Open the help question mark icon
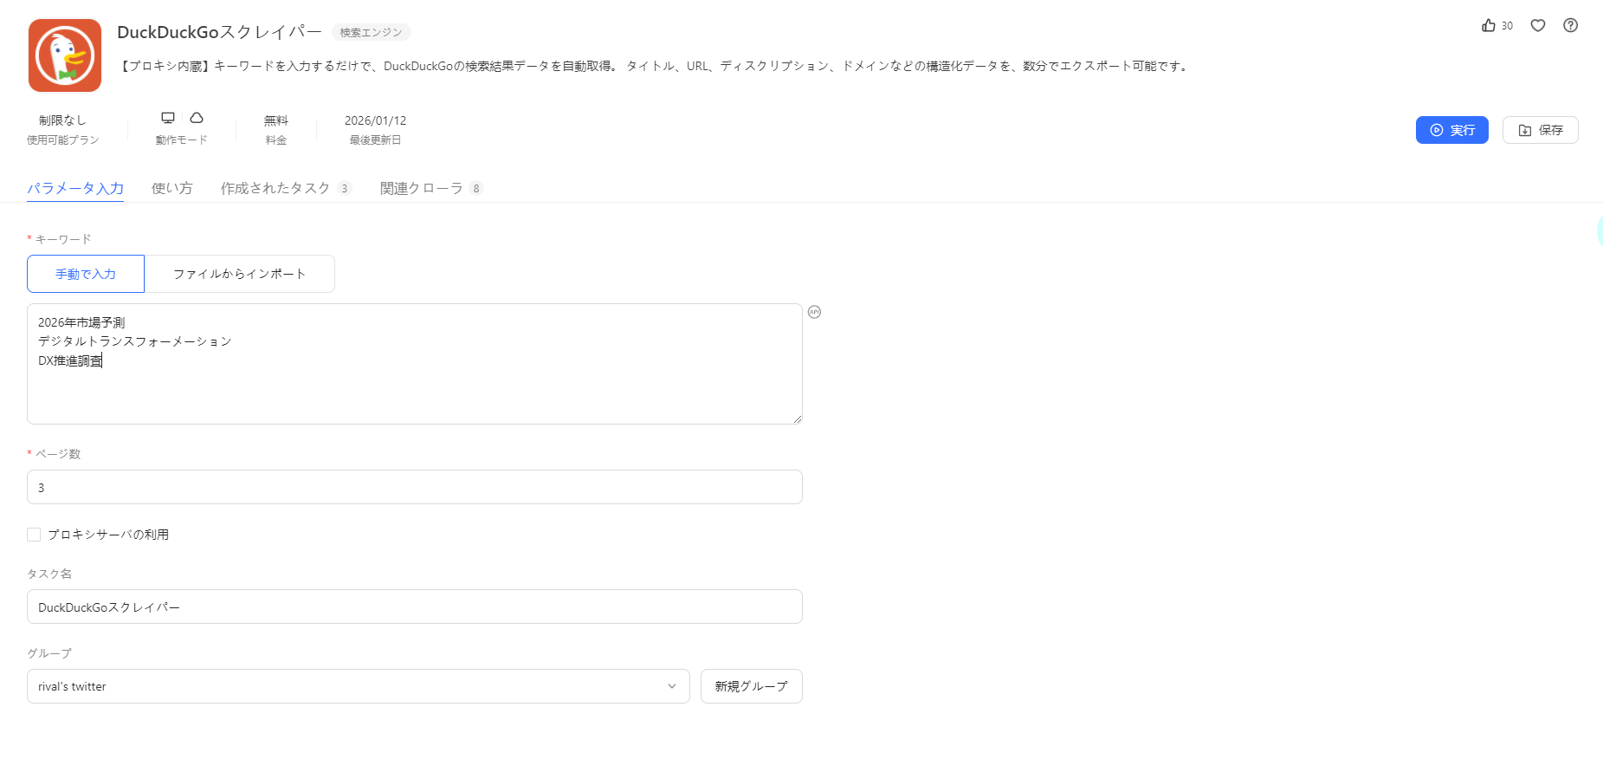The width and height of the screenshot is (1603, 772). 1570,25
